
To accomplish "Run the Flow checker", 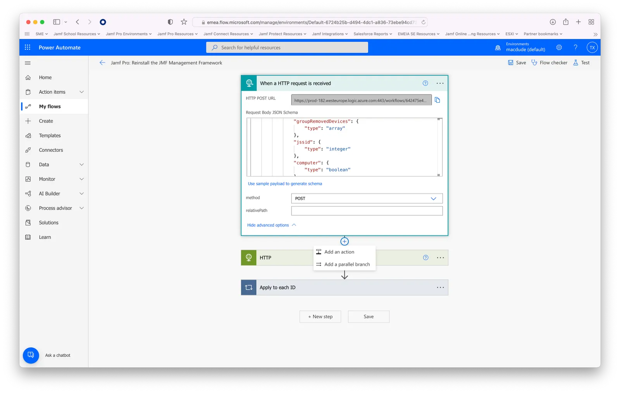I will [549, 63].
